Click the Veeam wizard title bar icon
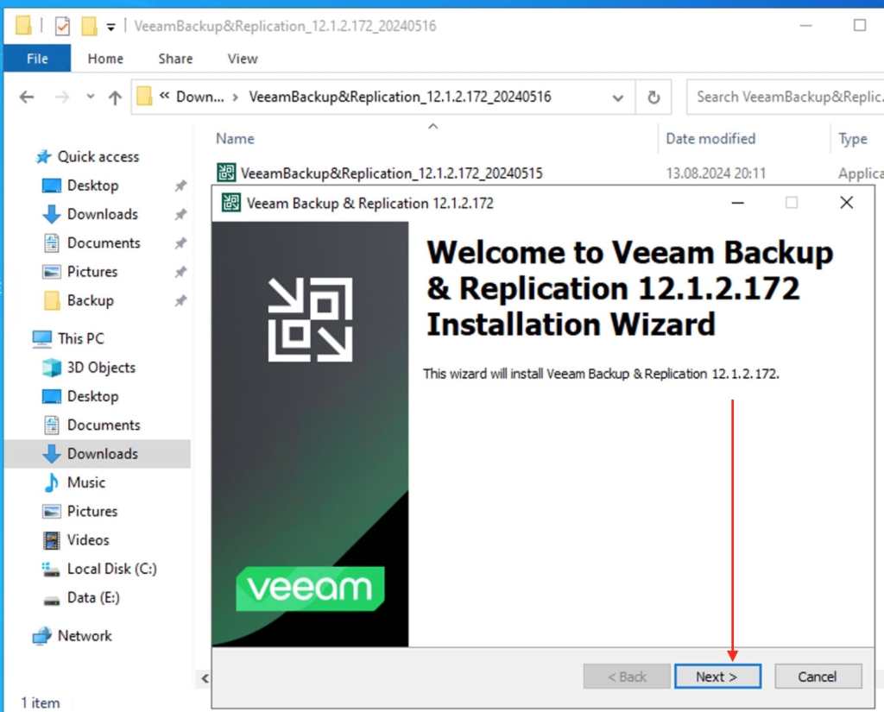884x712 pixels. 231,203
